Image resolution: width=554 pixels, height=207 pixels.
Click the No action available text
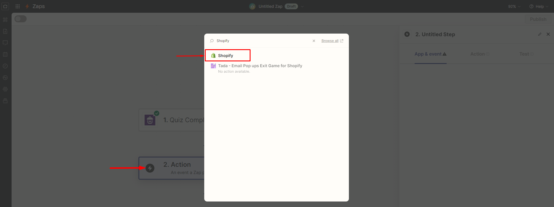234,72
